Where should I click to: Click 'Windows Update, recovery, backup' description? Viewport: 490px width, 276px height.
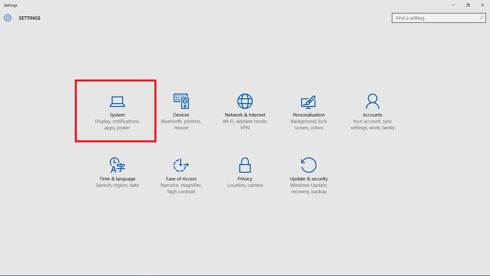pyautogui.click(x=308, y=189)
